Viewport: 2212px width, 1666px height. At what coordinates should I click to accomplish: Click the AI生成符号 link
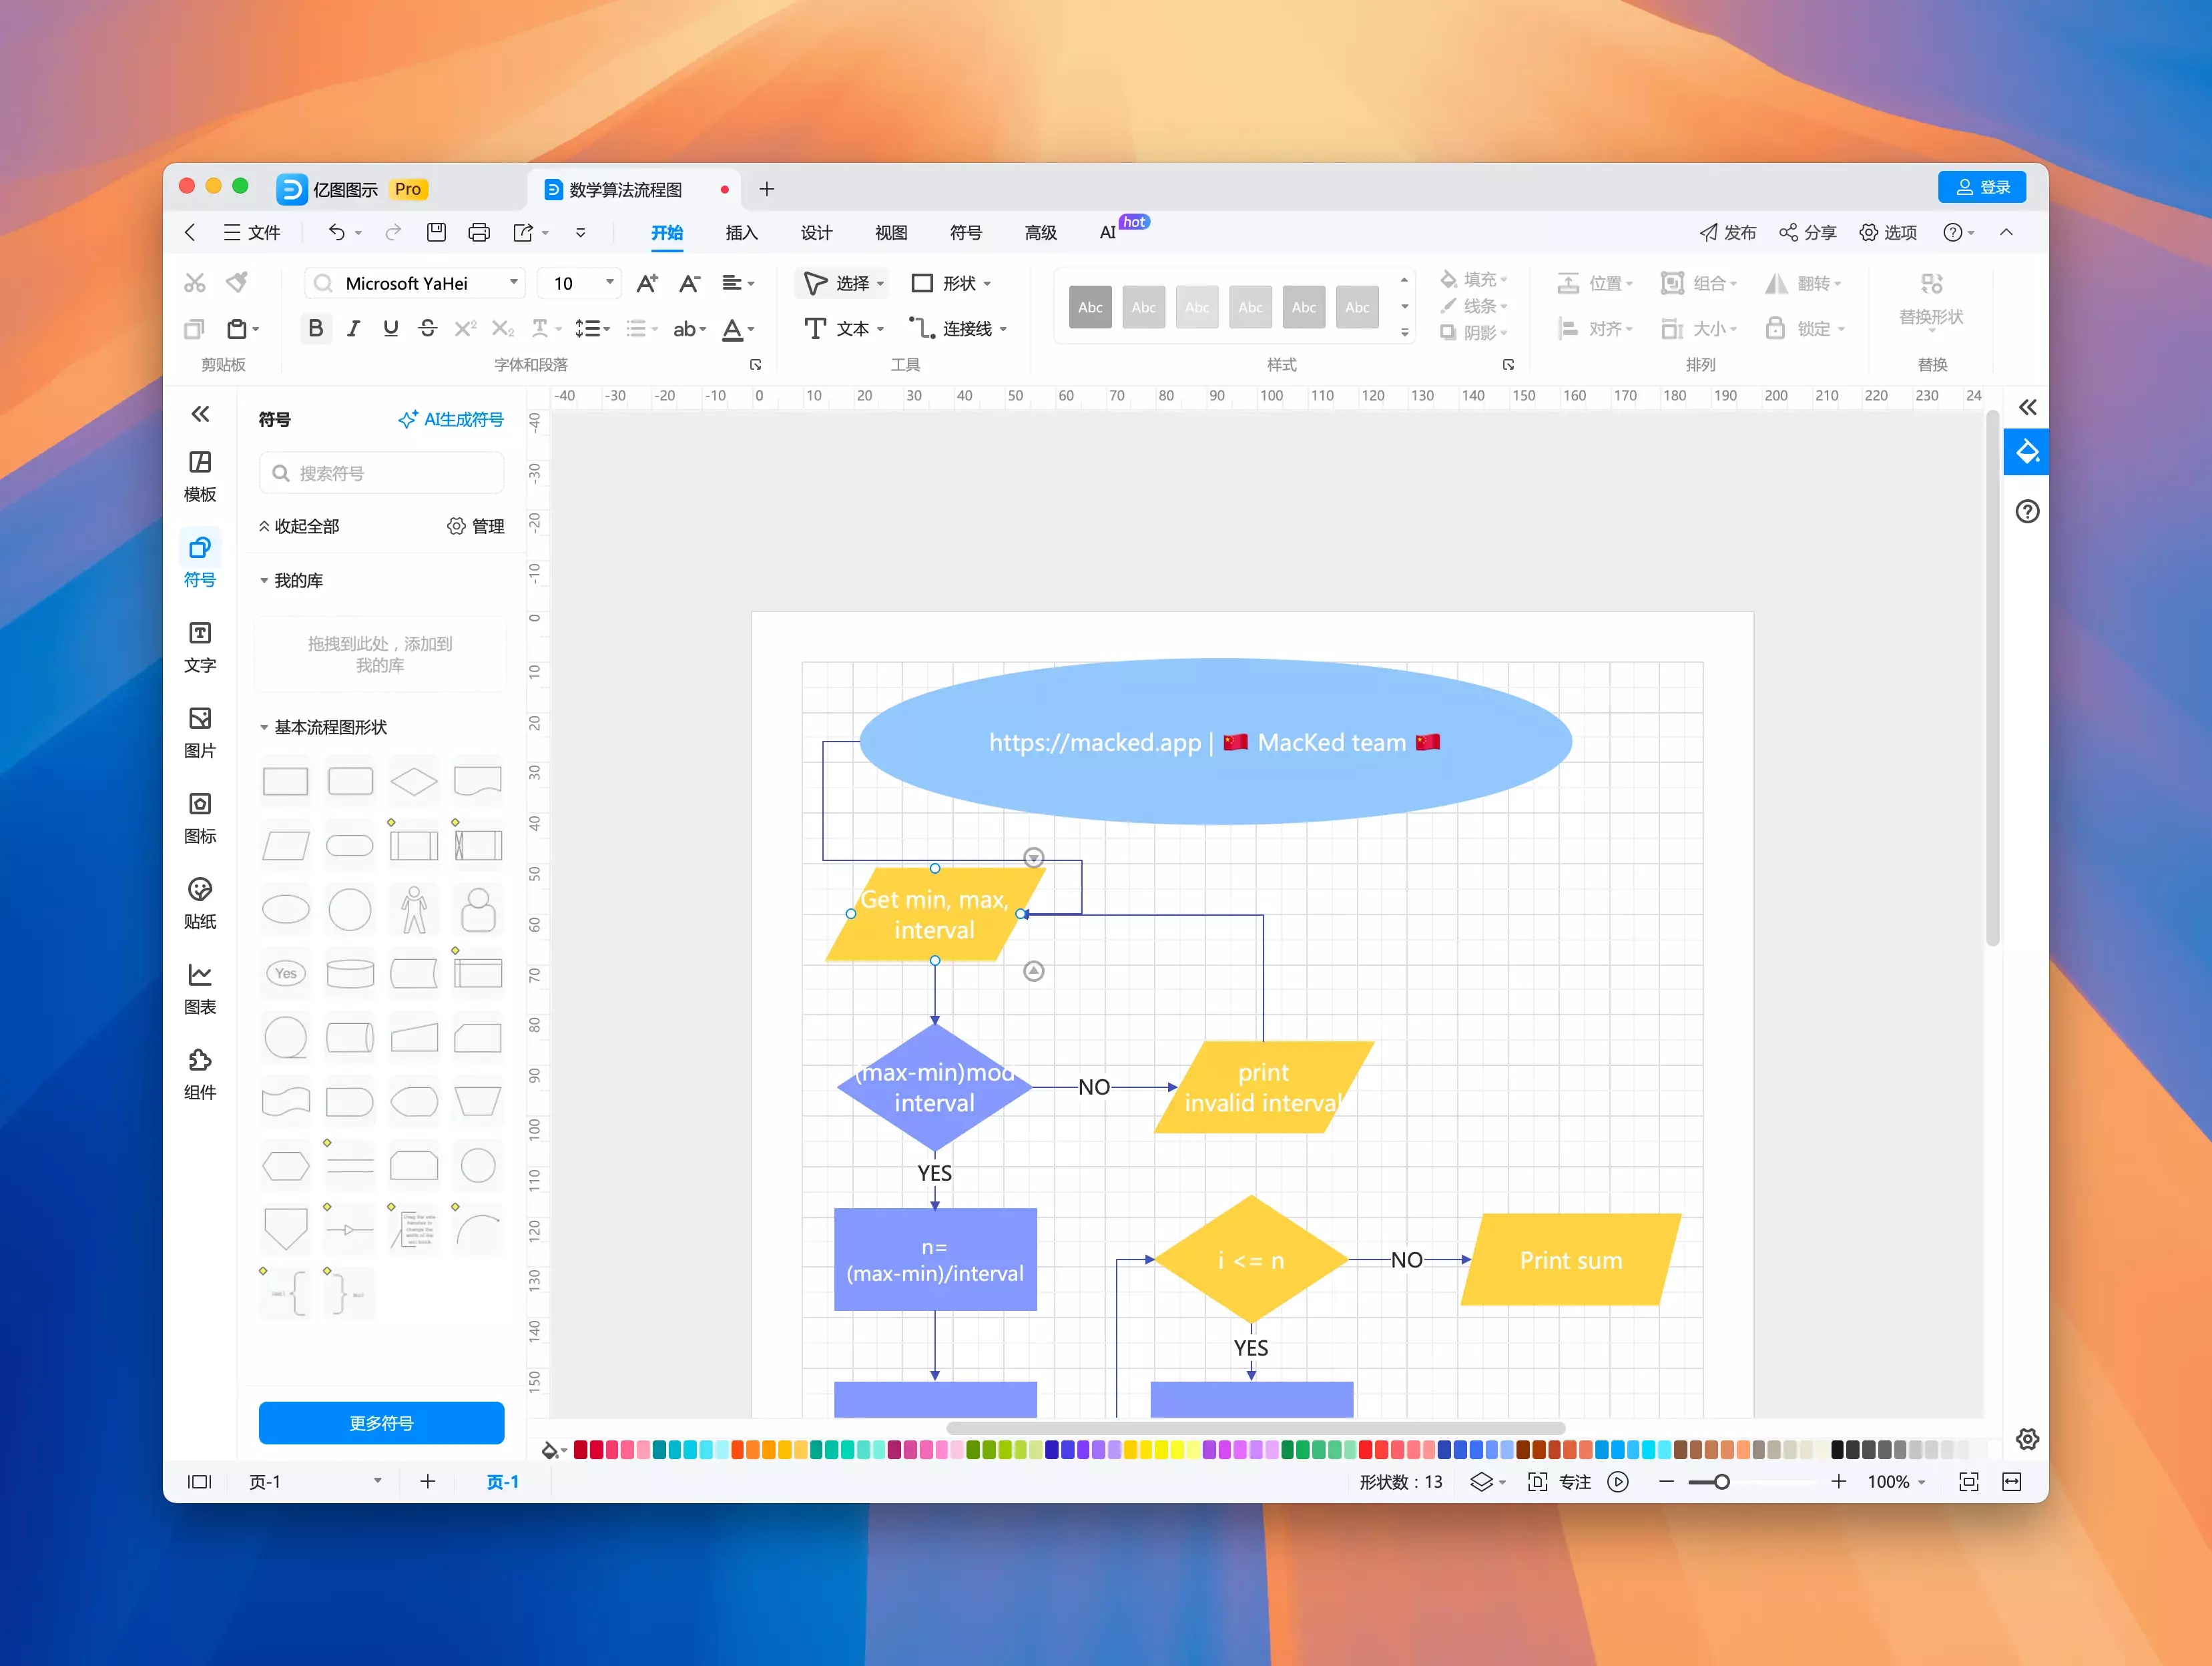click(x=451, y=419)
